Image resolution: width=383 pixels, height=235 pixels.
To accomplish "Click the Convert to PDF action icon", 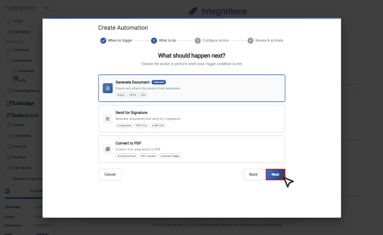I will (108, 149).
